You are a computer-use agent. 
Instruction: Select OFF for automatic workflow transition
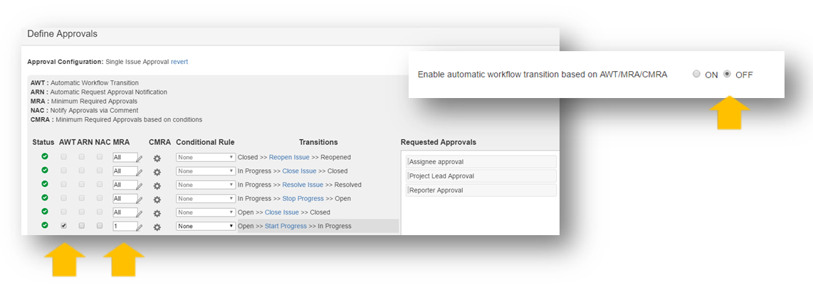point(727,74)
